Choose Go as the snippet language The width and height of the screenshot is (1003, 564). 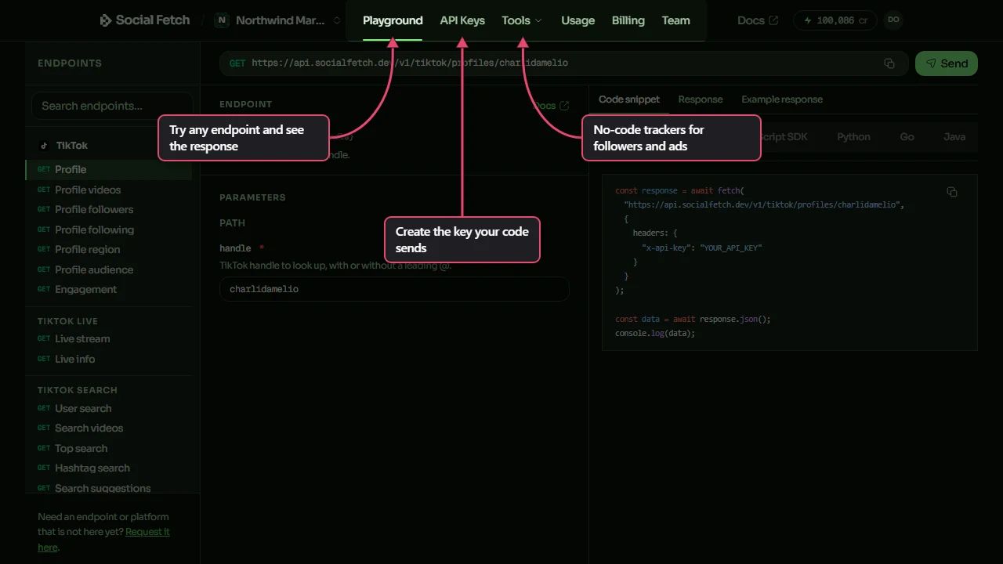pos(907,137)
